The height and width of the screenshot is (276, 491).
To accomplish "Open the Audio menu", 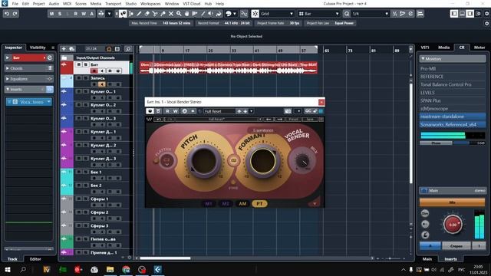I will [x=54, y=4].
